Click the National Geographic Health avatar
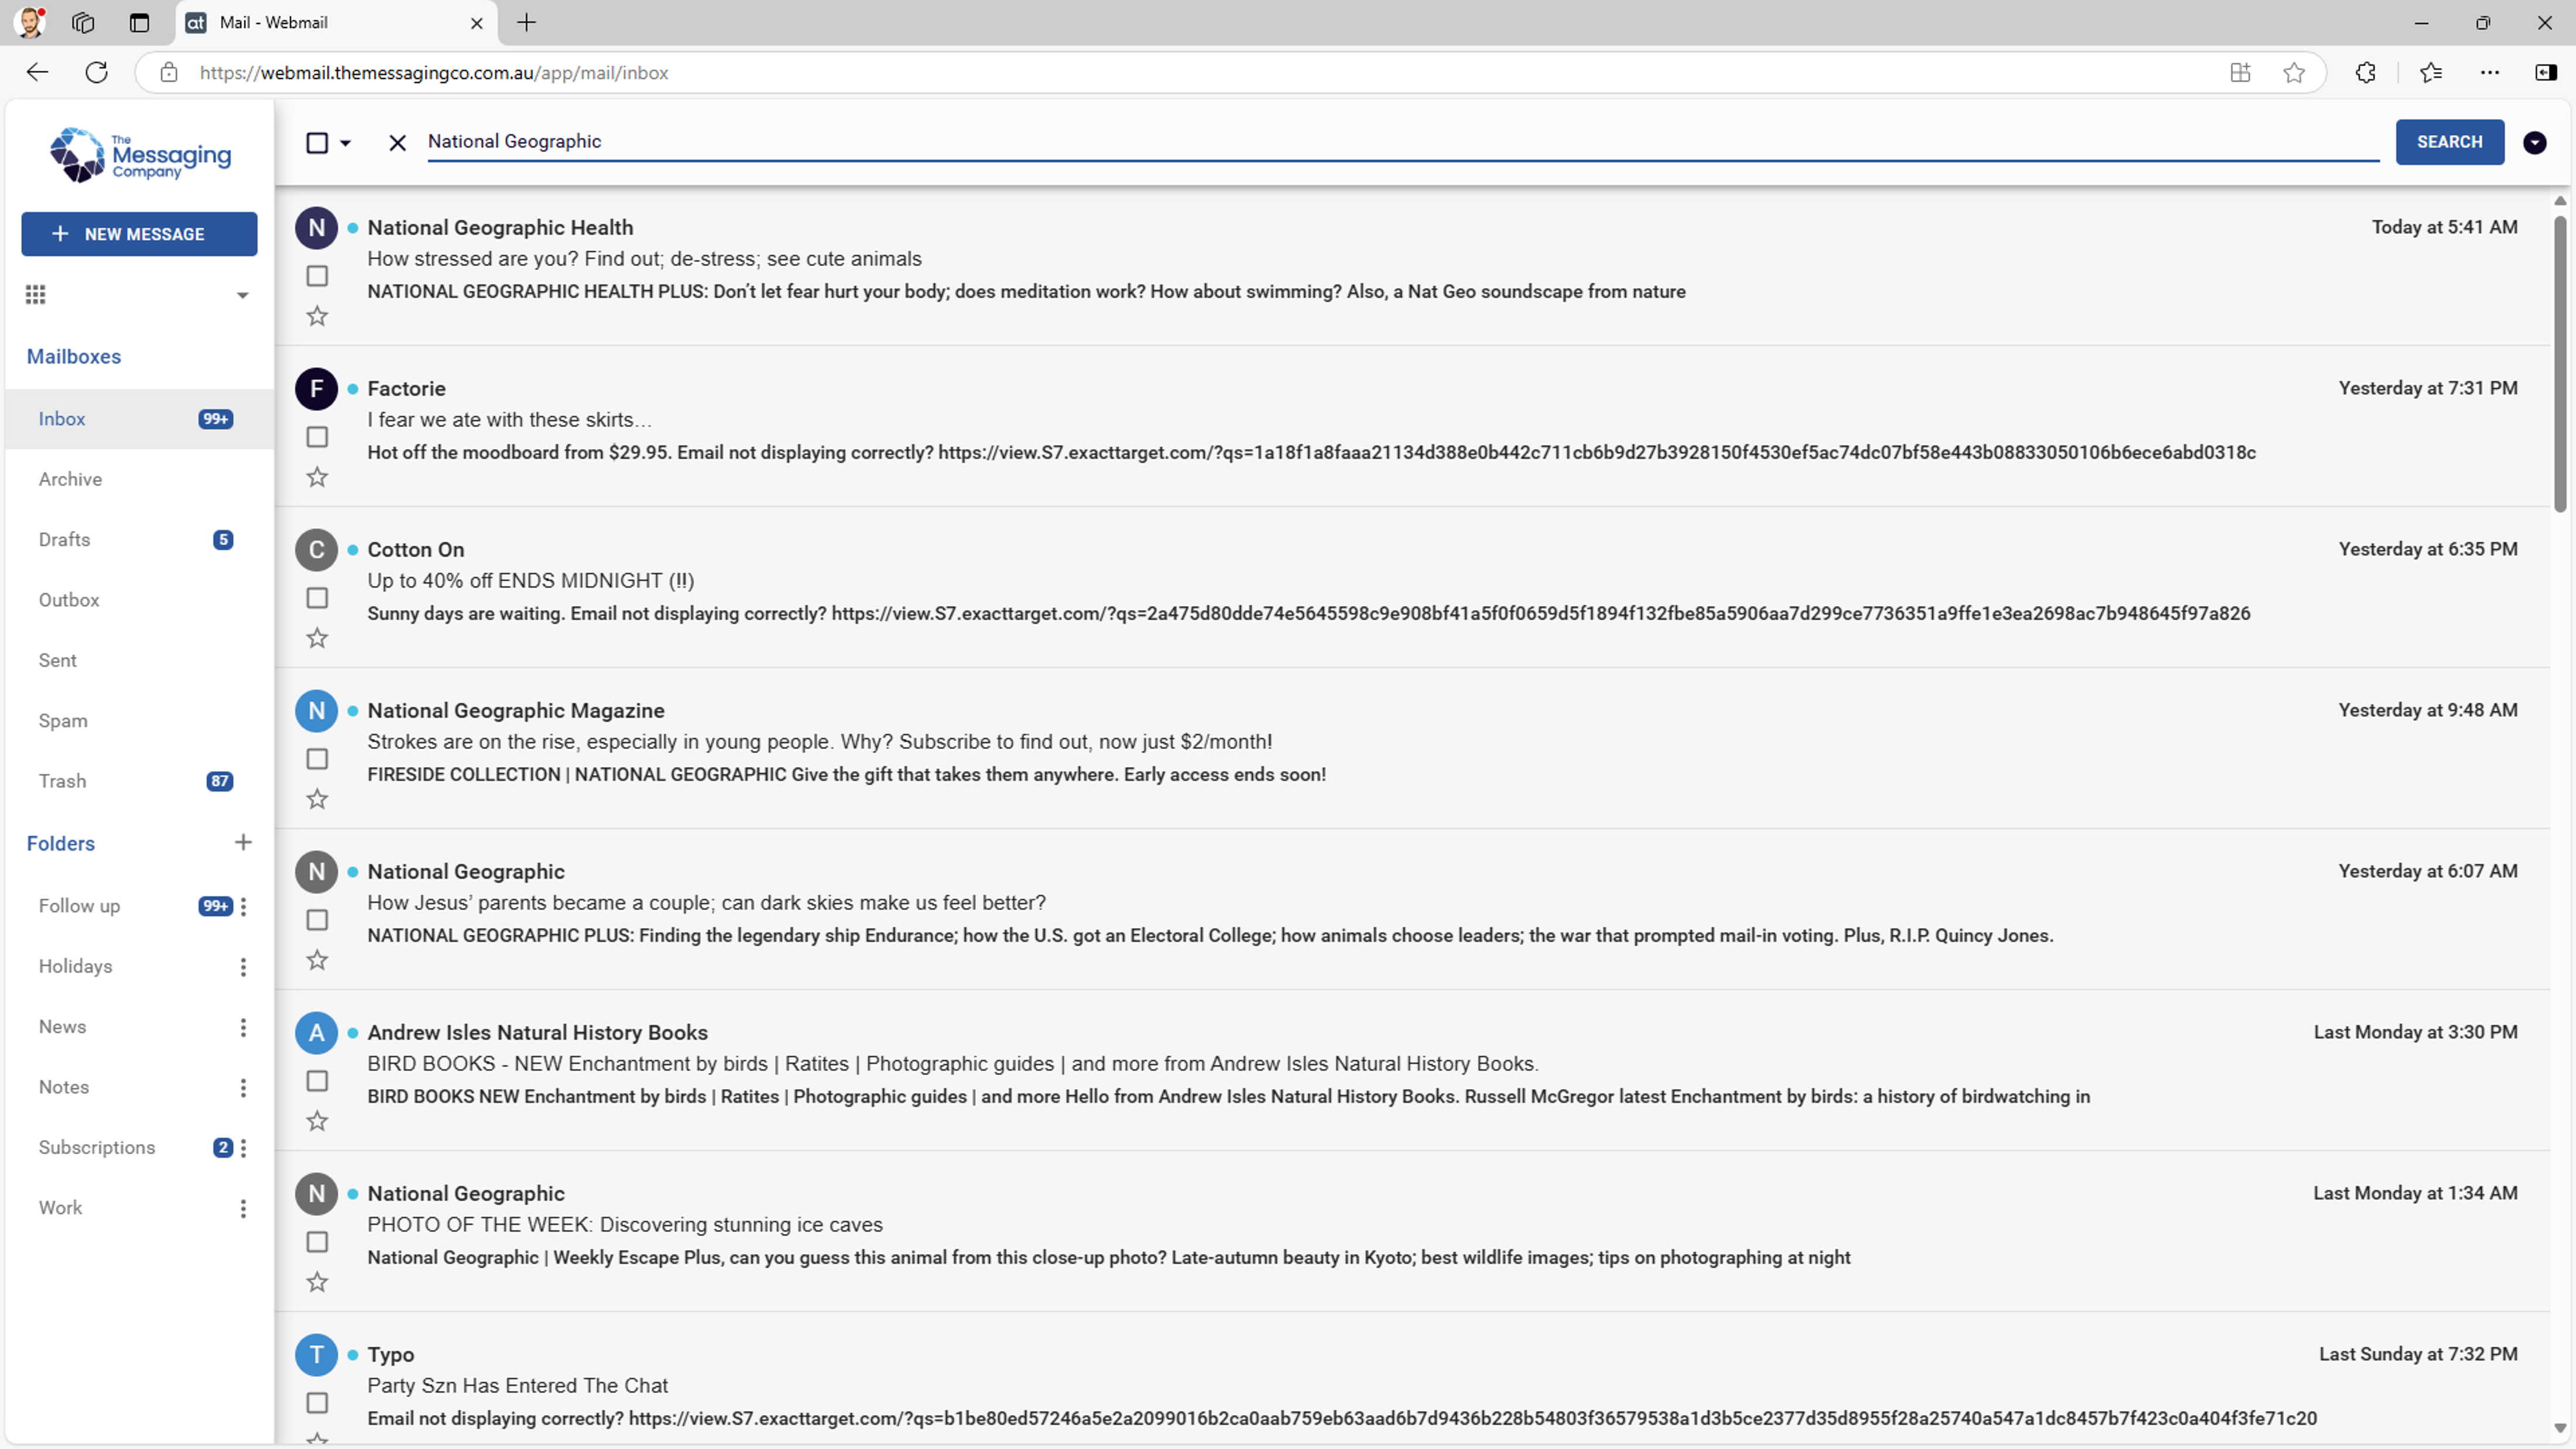The height and width of the screenshot is (1449, 2576). [316, 228]
